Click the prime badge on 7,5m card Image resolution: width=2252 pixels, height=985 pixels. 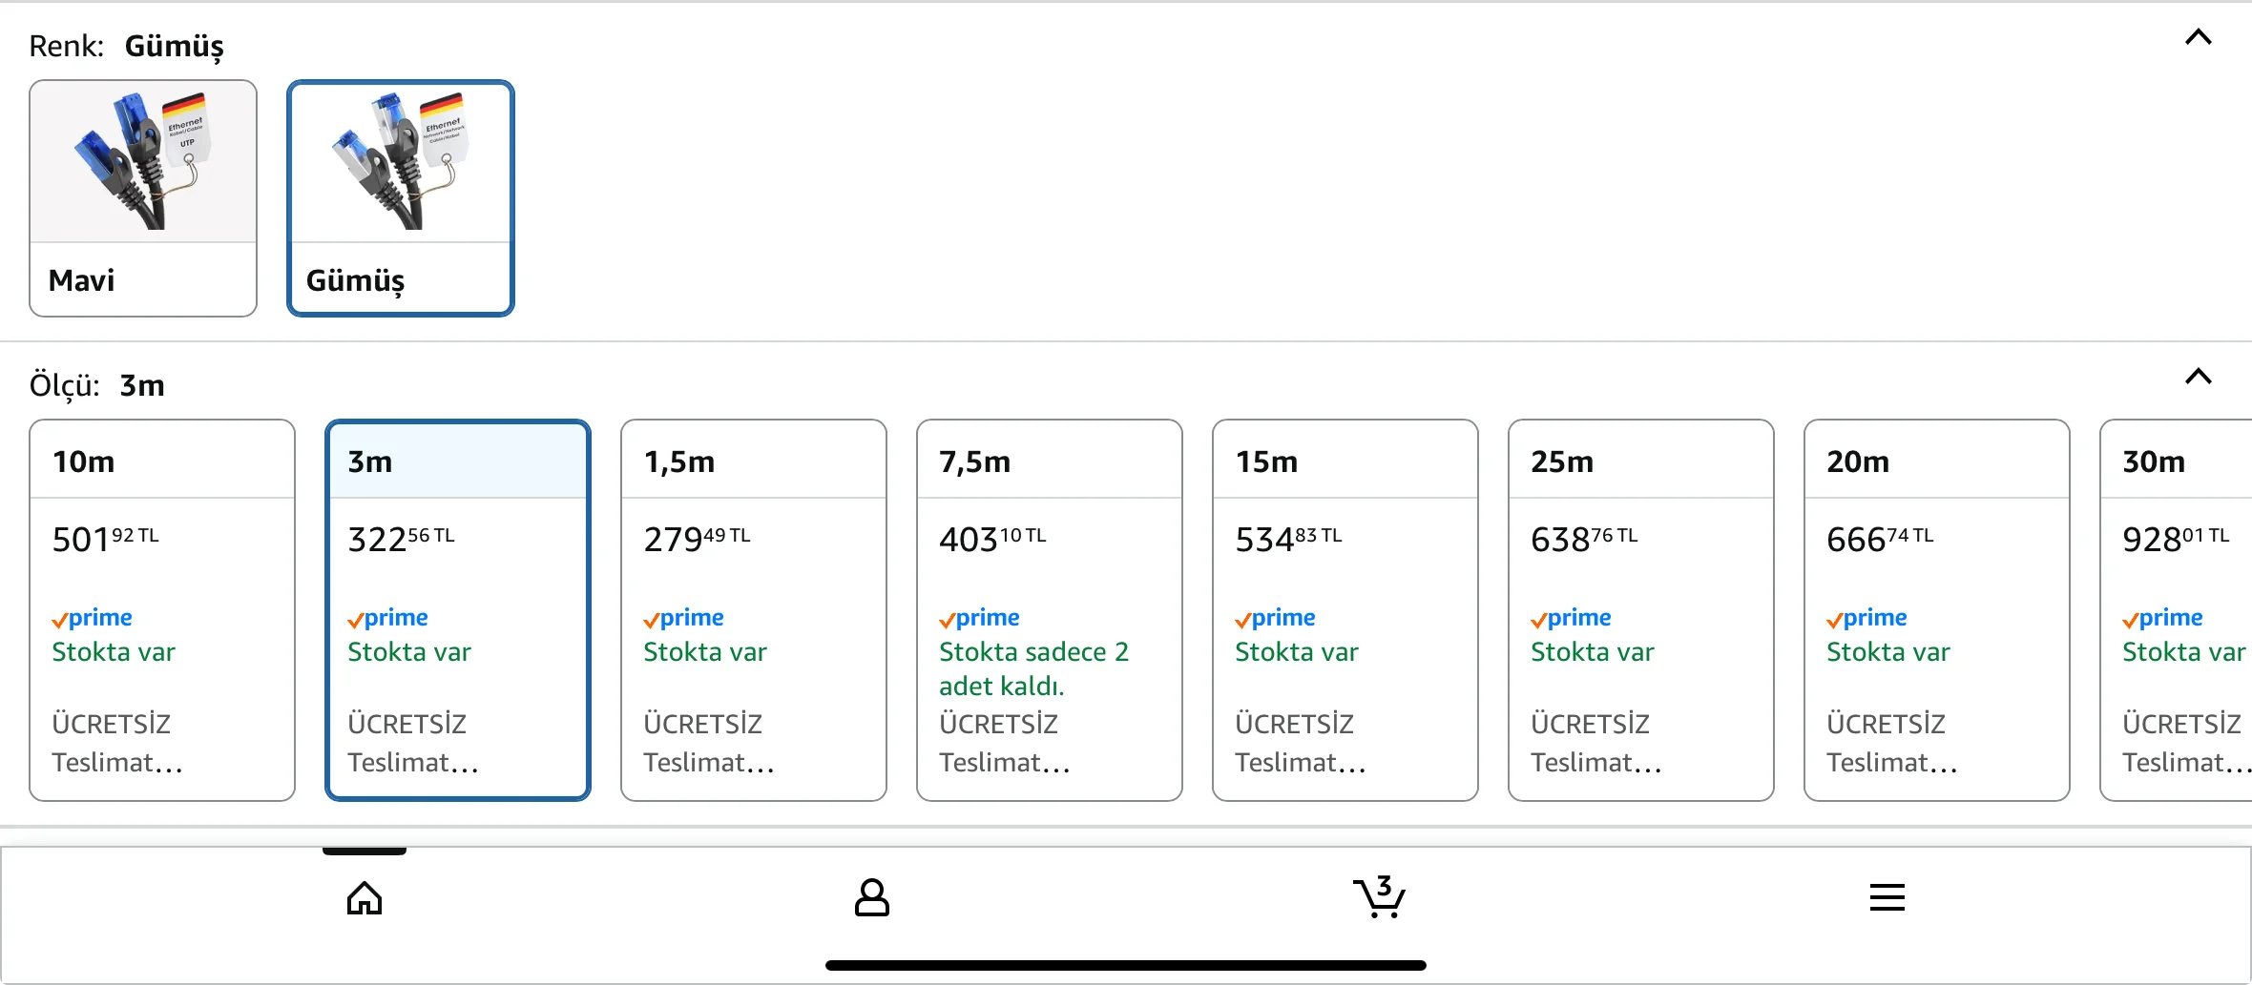pos(980,618)
